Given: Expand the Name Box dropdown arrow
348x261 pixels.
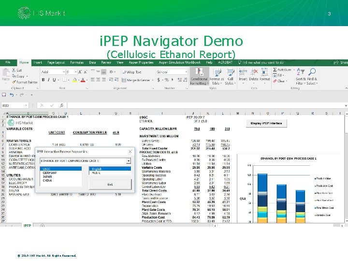Looking at the screenshot, I should [x=26, y=105].
